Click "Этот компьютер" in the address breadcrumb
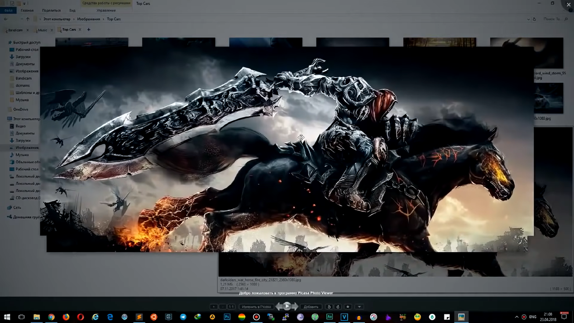574x323 pixels. 57,19
